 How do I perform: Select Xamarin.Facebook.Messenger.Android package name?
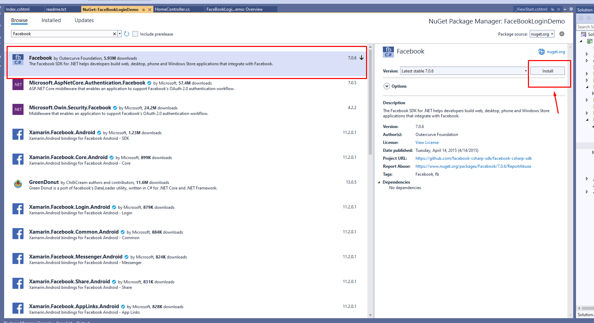[76, 257]
